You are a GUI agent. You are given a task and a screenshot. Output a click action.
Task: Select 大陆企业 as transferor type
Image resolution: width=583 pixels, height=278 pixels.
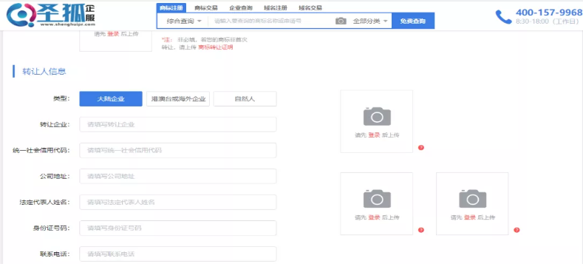point(111,99)
